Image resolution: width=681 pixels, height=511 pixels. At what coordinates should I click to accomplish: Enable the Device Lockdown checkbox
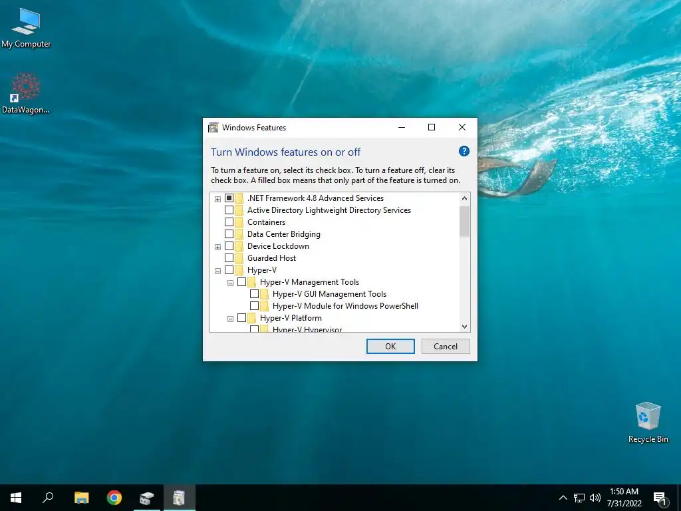point(229,246)
